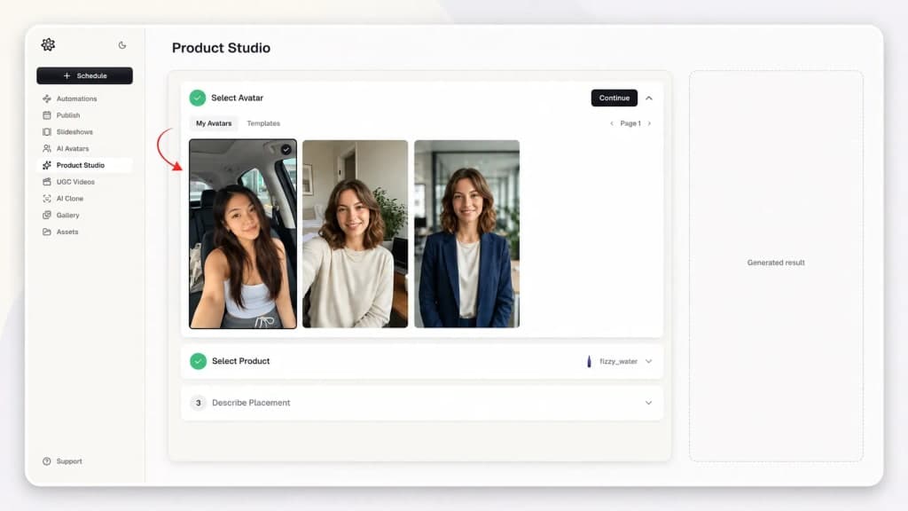This screenshot has height=511, width=908.
Task: Click the AI Avatars people icon
Action: 47,148
